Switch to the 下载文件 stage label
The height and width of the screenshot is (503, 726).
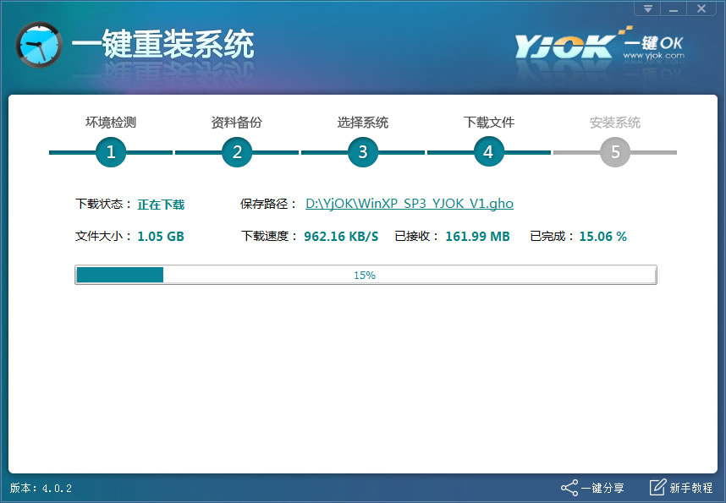click(x=488, y=122)
